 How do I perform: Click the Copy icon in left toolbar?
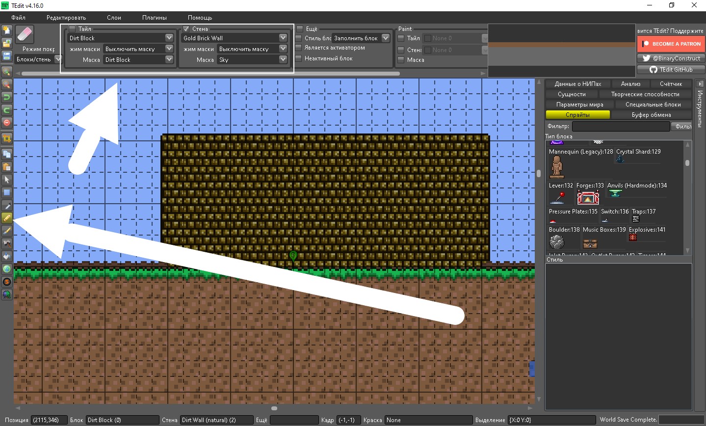click(x=7, y=154)
